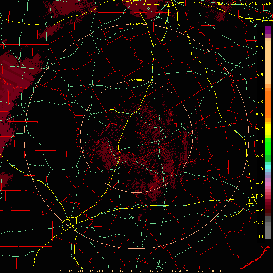Click the "NEXLAB-College of DuPage" label
The width and height of the screenshot is (273, 273).
pos(242,3)
